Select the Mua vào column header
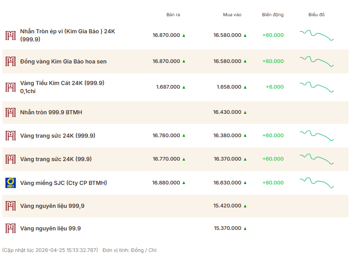Screen dimensions: 353x256 (x=232, y=15)
